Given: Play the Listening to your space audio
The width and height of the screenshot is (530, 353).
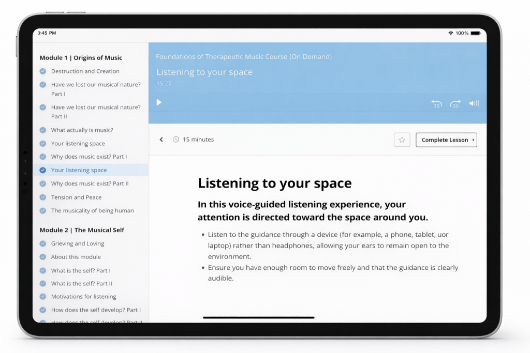Looking at the screenshot, I should point(159,102).
